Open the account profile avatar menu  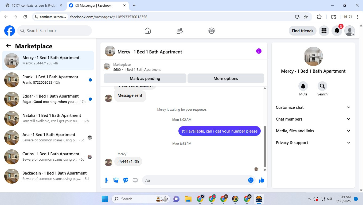(350, 31)
